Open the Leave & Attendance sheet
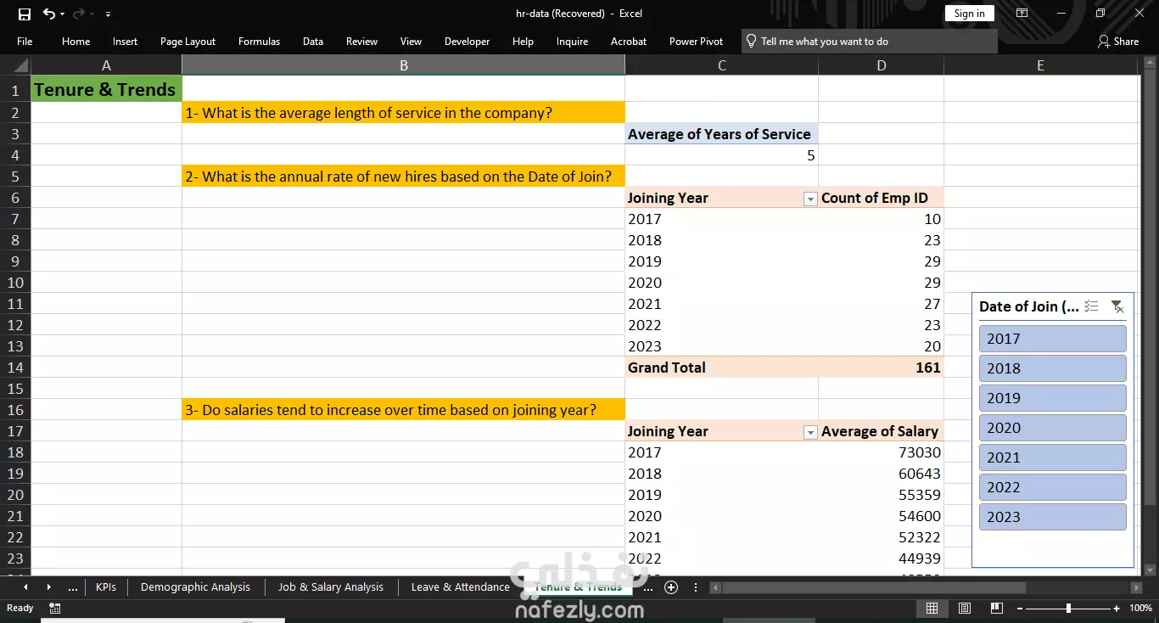 (460, 587)
